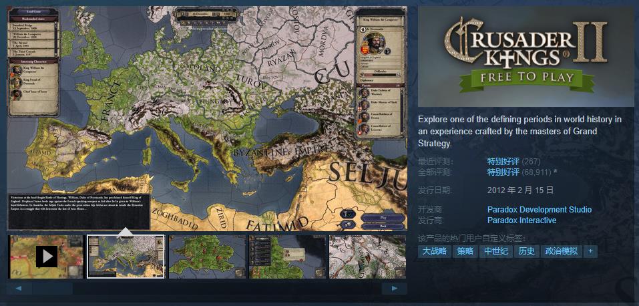
Task: Open Paradox Interactive publisher page
Action: [x=521, y=220]
